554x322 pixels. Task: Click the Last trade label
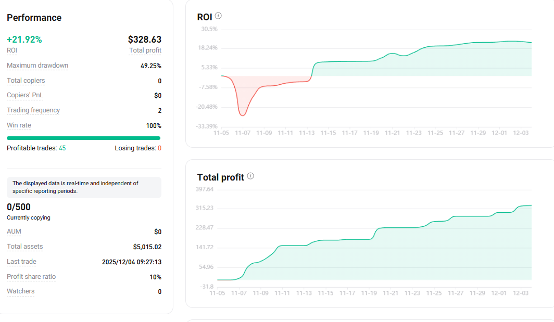pos(22,262)
